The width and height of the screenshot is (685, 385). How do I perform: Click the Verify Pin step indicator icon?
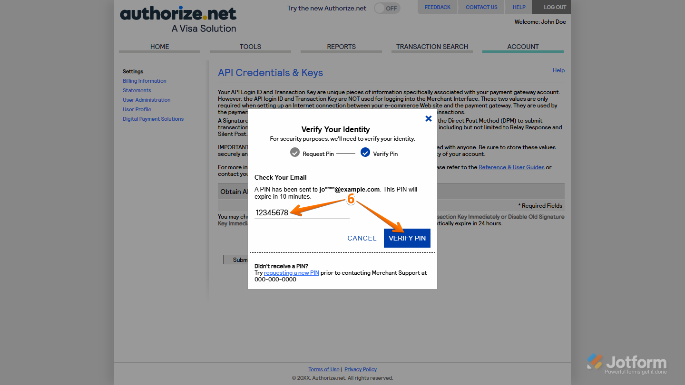pyautogui.click(x=365, y=153)
